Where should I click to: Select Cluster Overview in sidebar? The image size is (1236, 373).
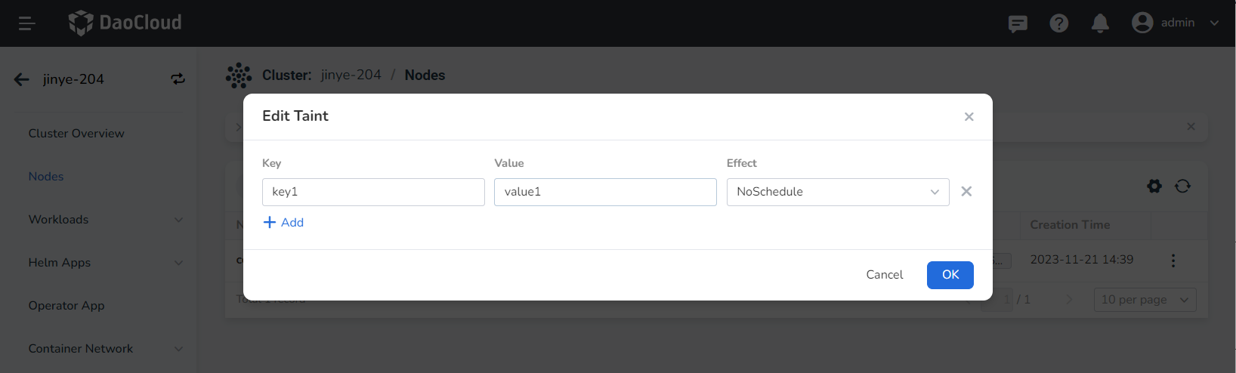tap(76, 134)
